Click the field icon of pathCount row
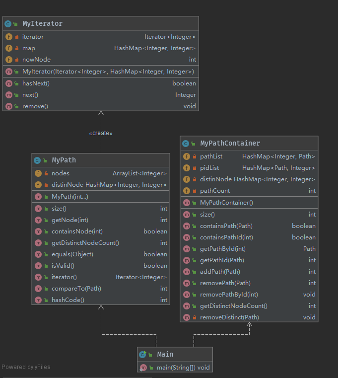 click(187, 191)
